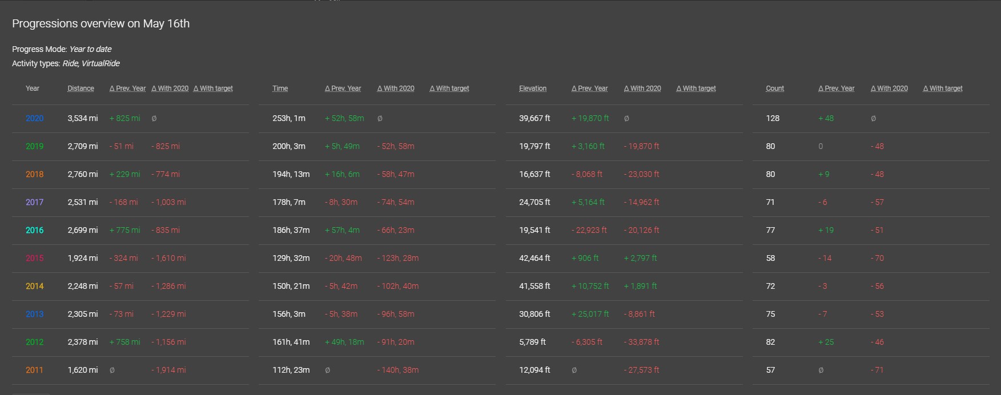
Task: Open the 2020 year row link
Action: [34, 118]
